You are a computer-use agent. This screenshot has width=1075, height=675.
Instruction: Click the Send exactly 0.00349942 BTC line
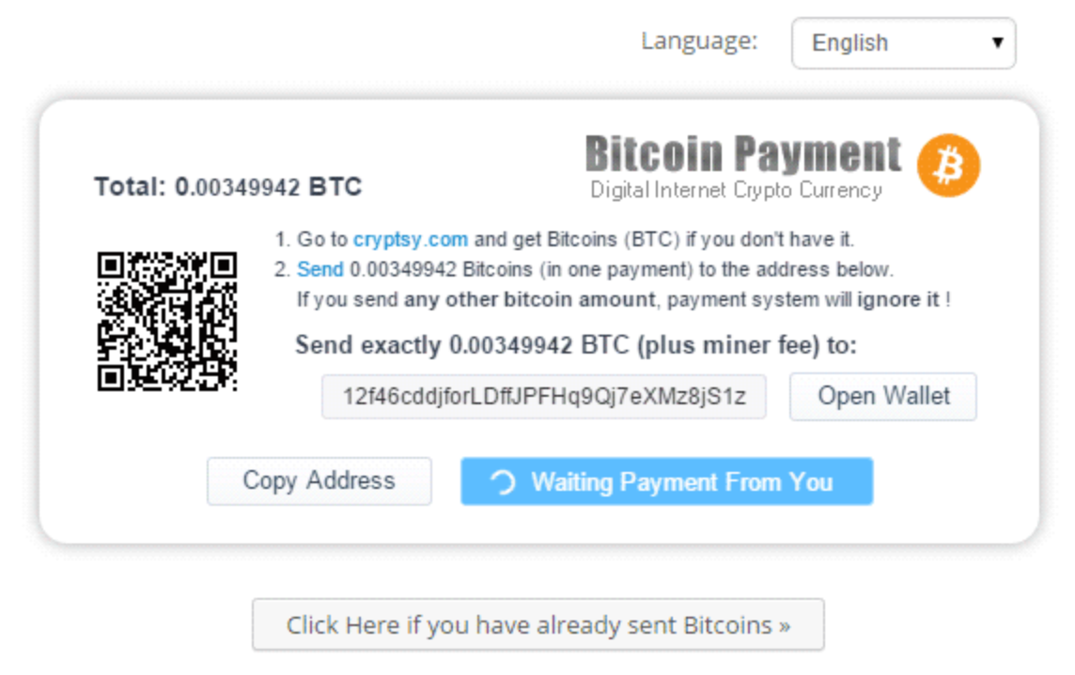[x=576, y=345]
